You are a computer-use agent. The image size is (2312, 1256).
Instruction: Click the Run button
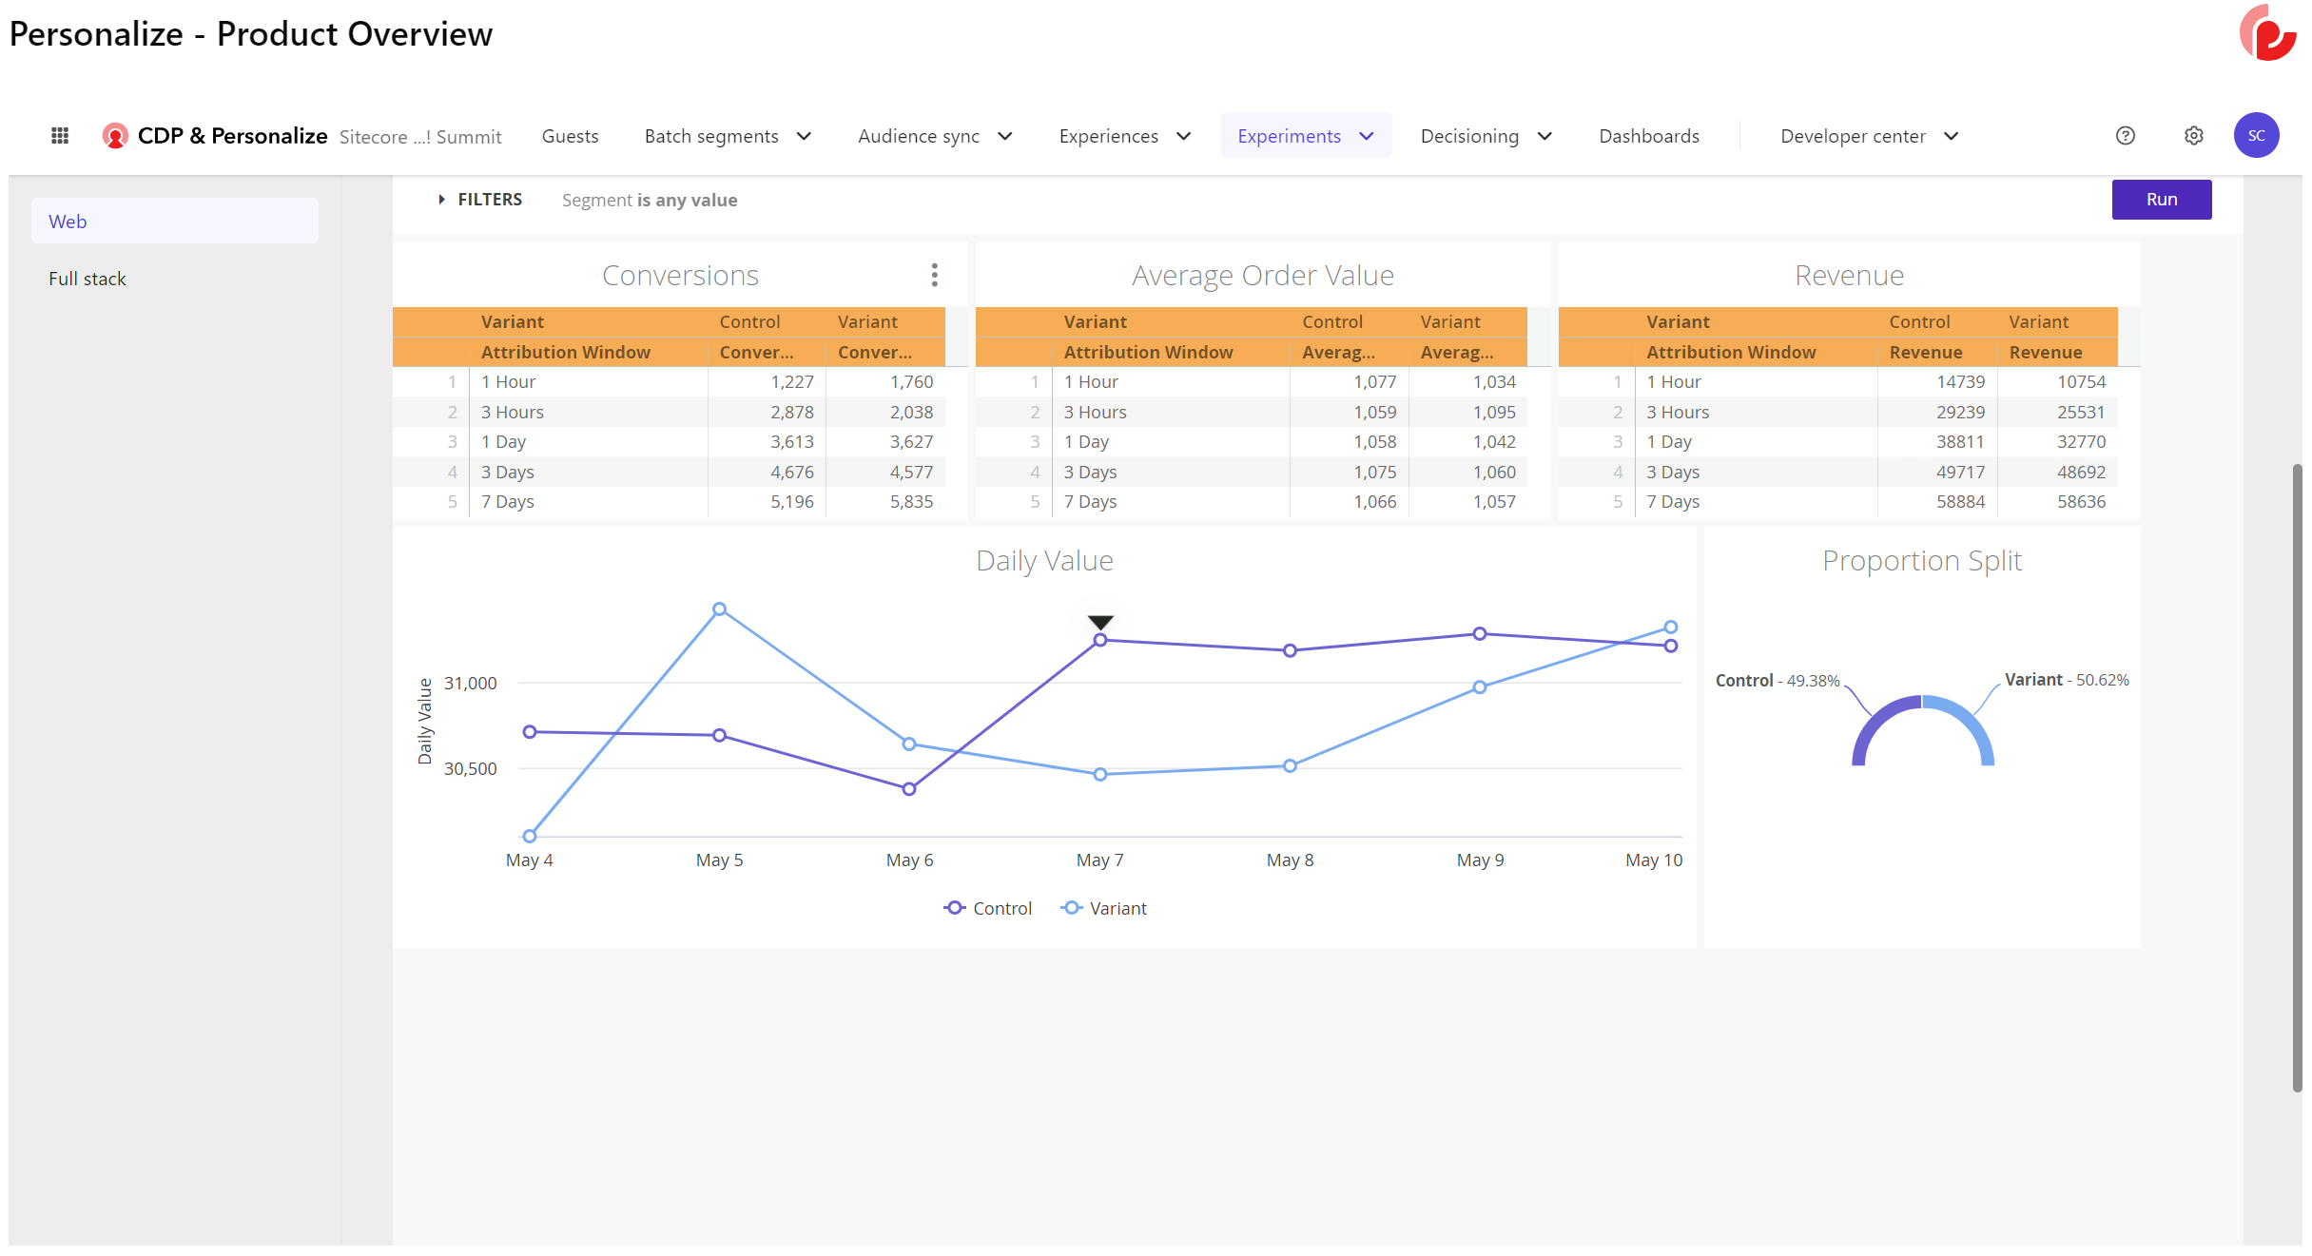[2161, 200]
